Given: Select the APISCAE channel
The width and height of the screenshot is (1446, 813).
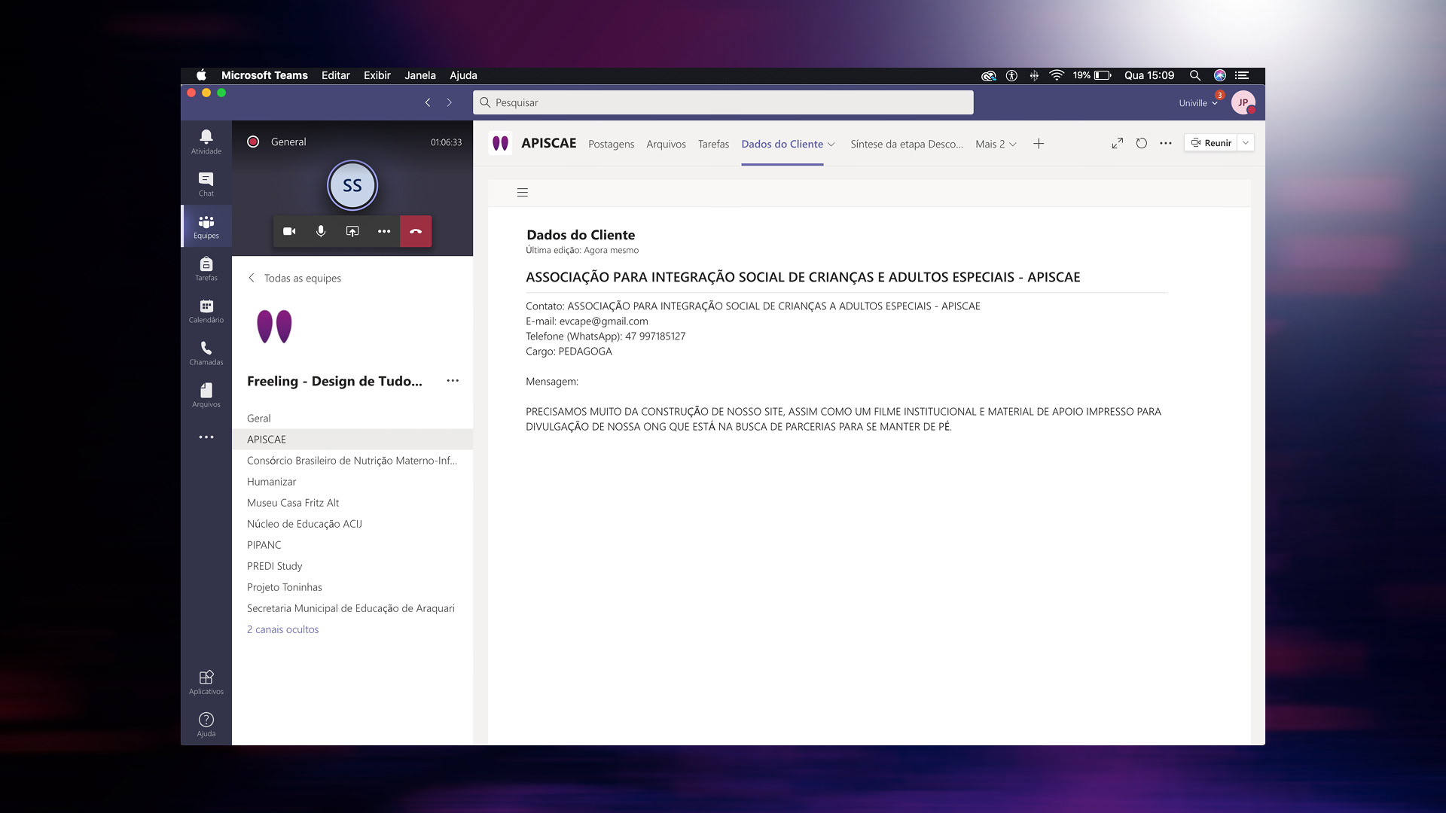Looking at the screenshot, I should point(352,440).
